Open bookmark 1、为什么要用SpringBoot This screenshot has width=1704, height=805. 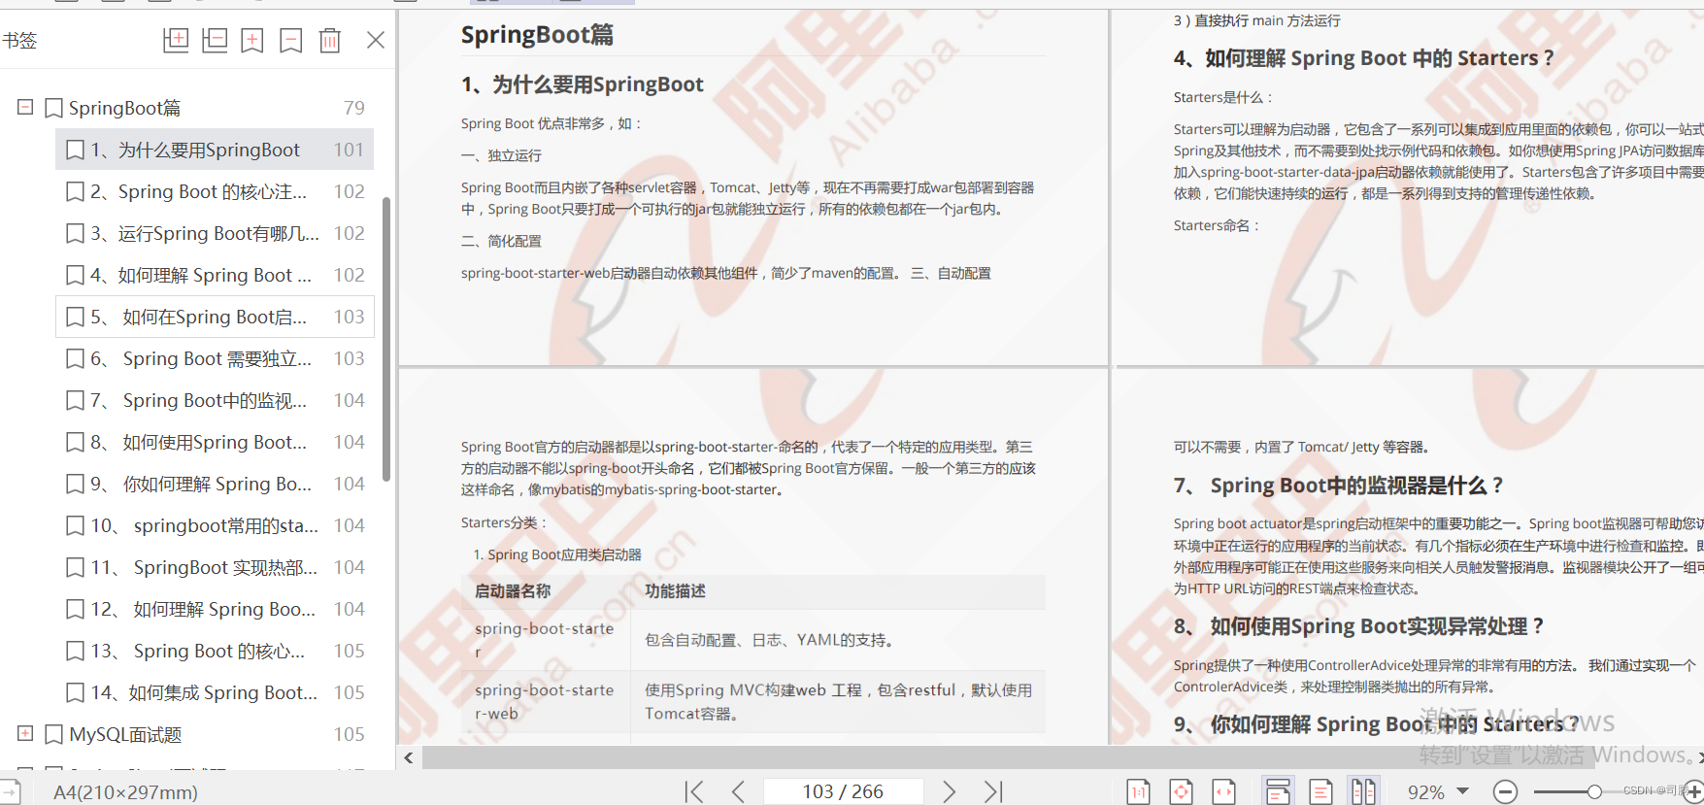click(x=215, y=150)
